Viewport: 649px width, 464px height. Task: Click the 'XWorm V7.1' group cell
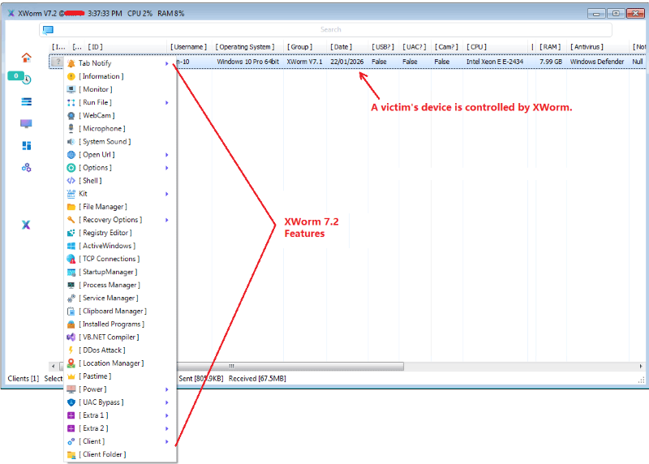tap(305, 62)
